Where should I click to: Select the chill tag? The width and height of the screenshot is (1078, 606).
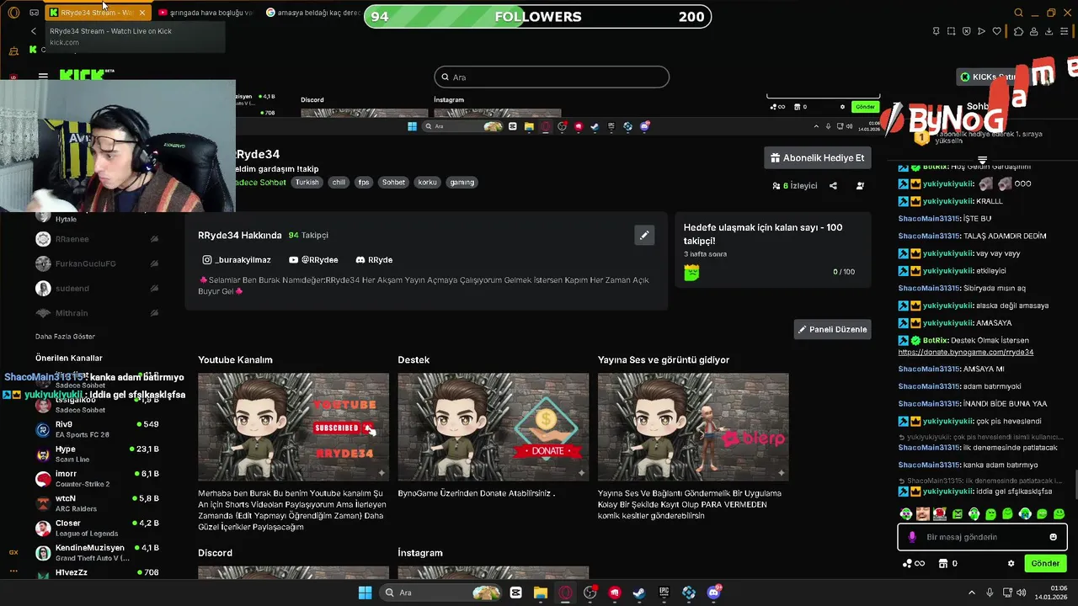[x=339, y=182]
